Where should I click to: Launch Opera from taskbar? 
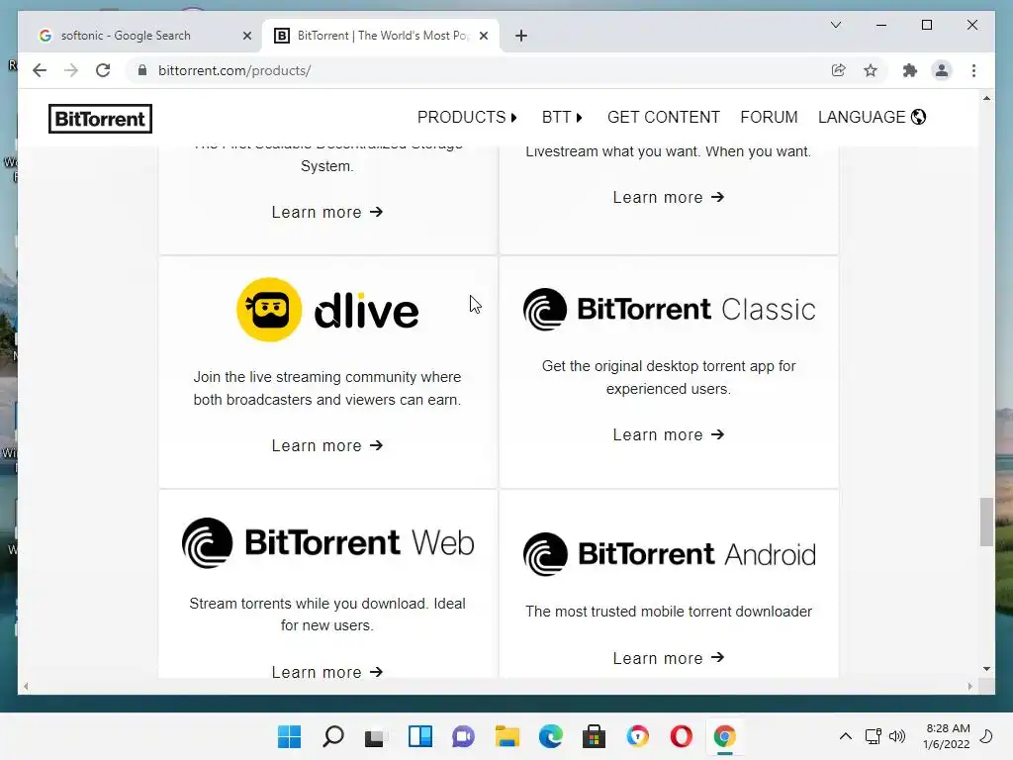click(681, 736)
